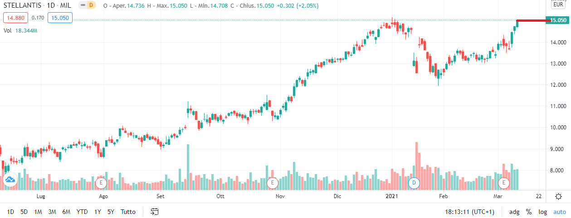Toggle the adg dividend adjustment

click(x=514, y=212)
